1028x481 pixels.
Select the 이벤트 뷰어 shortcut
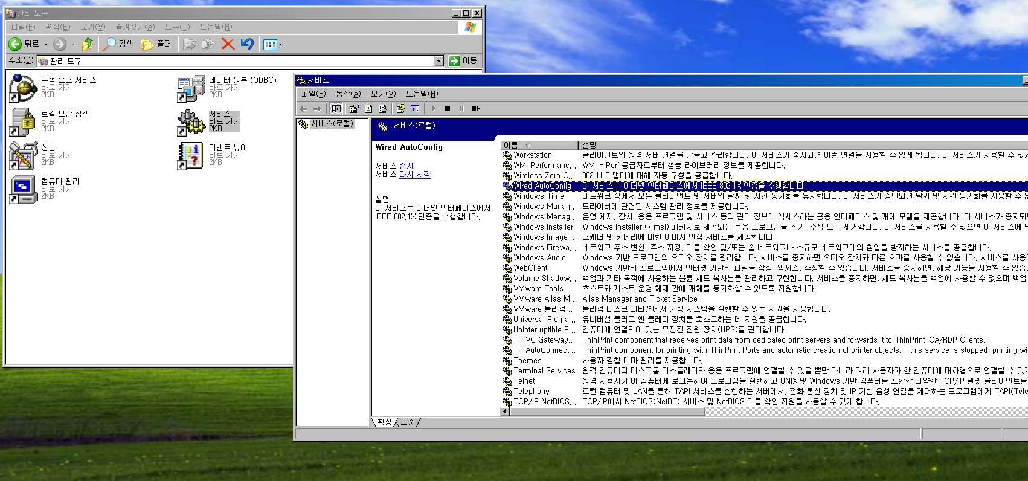pyautogui.click(x=213, y=155)
